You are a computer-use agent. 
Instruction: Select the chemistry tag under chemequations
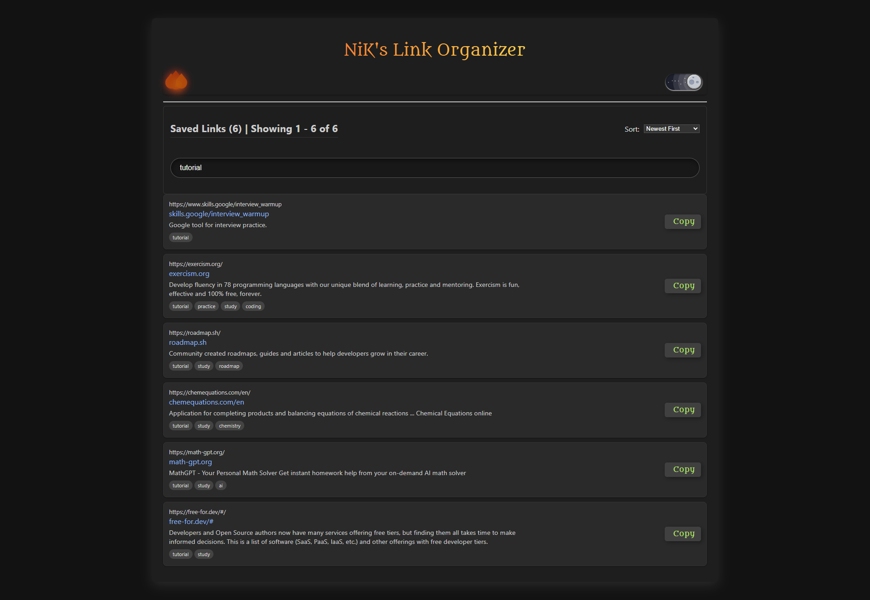click(x=230, y=426)
